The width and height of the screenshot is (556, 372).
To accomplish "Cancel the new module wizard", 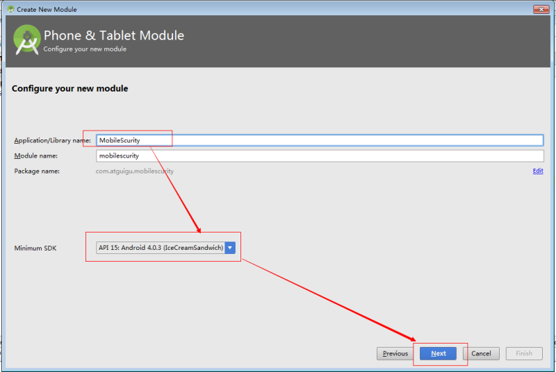I will [x=481, y=353].
